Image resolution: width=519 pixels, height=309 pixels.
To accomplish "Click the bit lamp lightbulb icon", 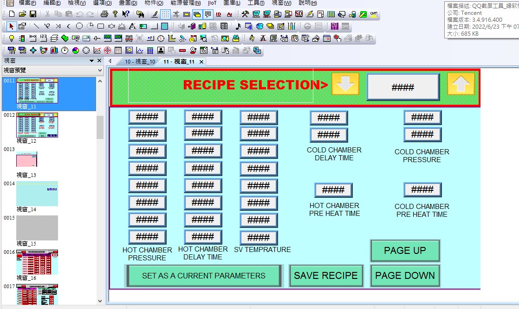I will tap(11, 38).
